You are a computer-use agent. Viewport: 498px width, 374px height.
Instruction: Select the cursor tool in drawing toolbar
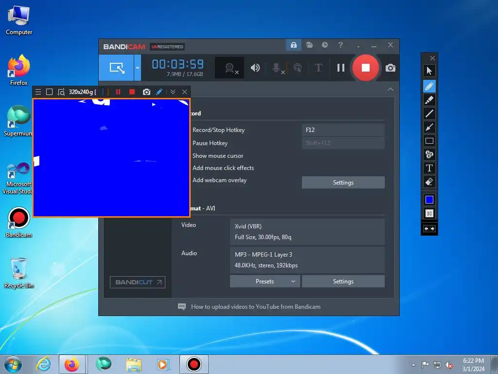[429, 71]
